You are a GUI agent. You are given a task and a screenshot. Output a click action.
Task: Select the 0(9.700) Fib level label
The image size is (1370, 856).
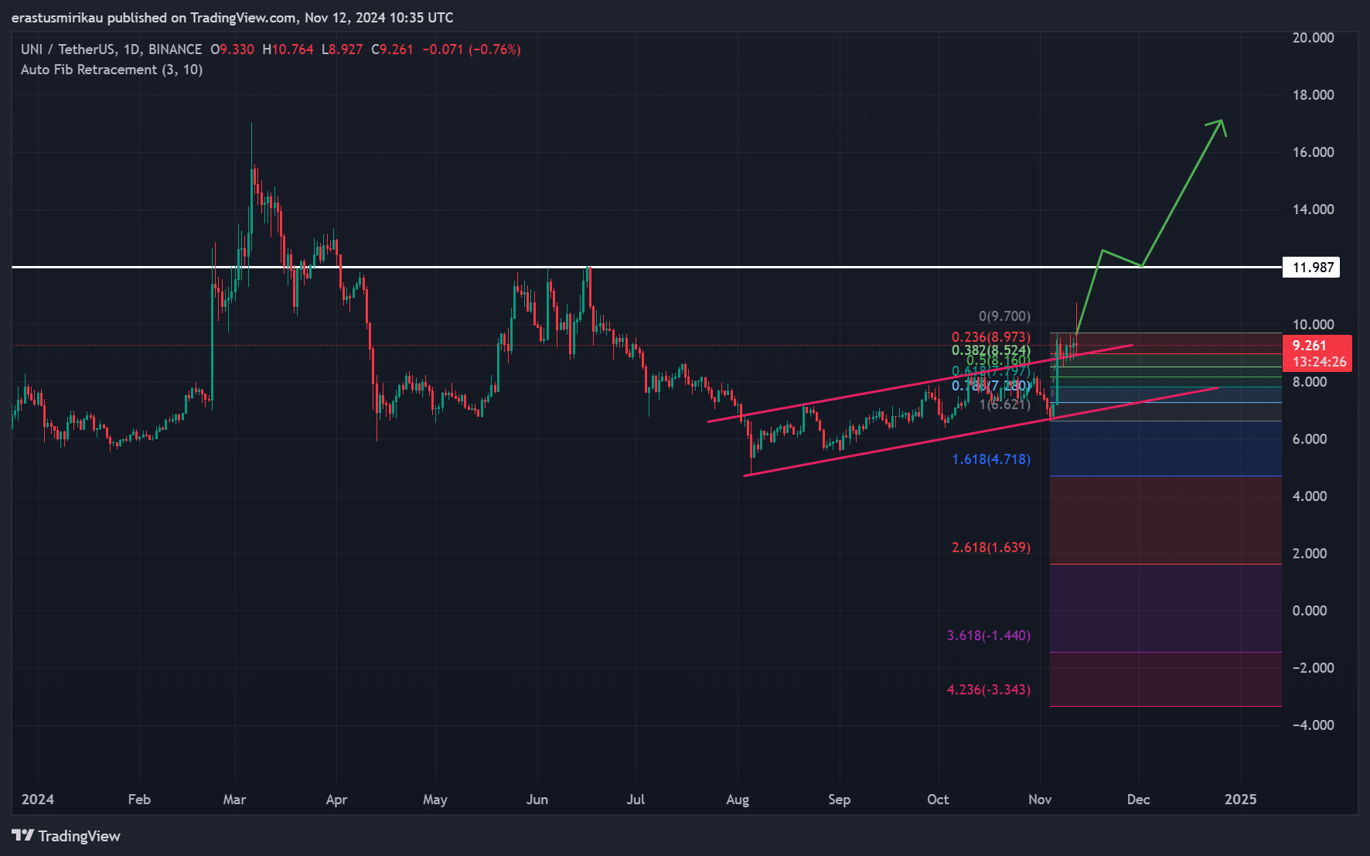pos(1004,316)
